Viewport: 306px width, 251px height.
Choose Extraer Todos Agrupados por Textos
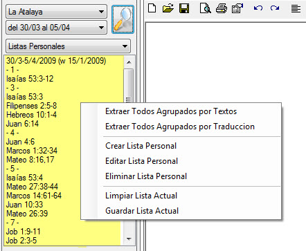pyautogui.click(x=171, y=111)
